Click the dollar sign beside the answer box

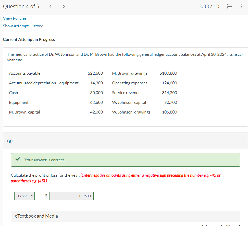46,196
